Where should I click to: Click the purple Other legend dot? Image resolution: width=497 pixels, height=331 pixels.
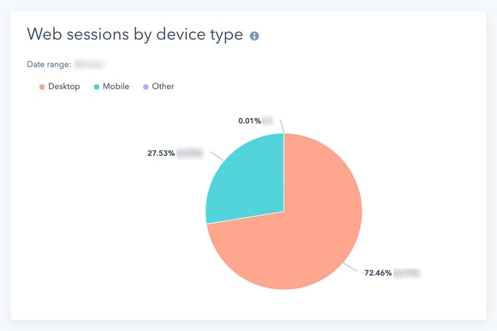click(146, 87)
